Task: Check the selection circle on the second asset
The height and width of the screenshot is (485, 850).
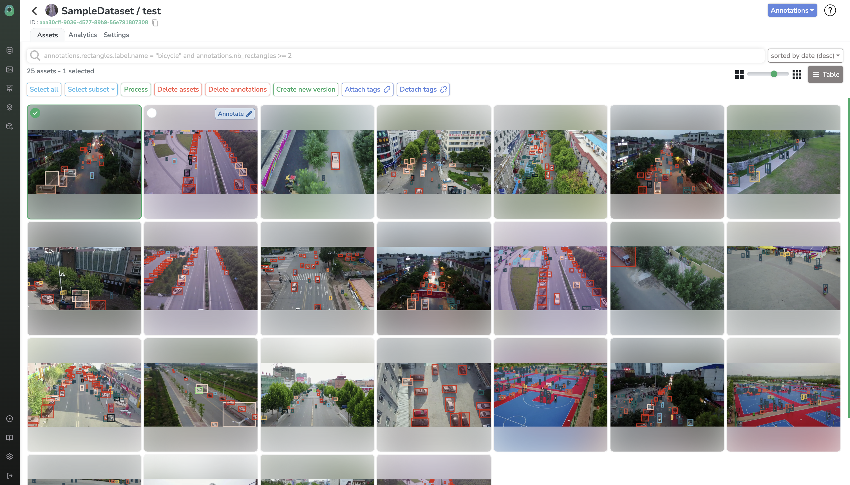Action: [152, 113]
